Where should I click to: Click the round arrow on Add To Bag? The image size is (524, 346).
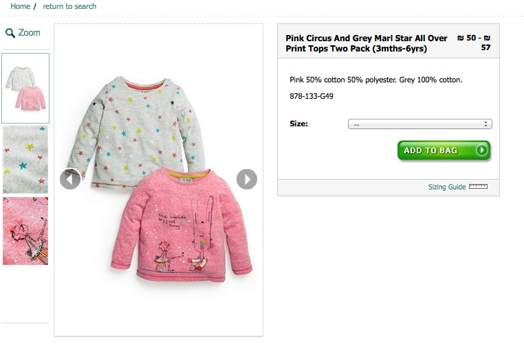coord(482,150)
